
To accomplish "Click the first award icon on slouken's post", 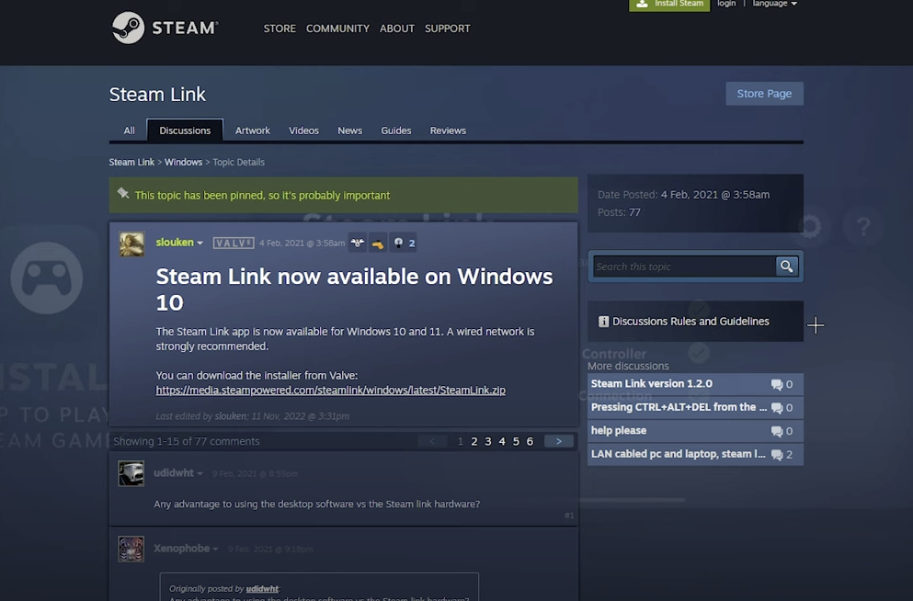I will pyautogui.click(x=358, y=244).
